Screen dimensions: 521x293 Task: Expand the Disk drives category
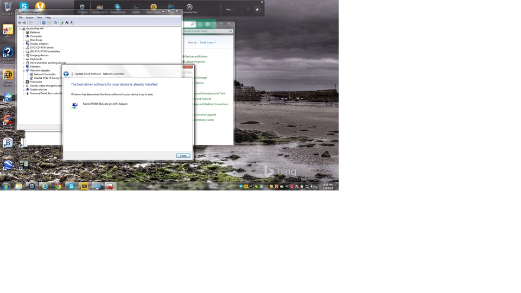click(23, 40)
